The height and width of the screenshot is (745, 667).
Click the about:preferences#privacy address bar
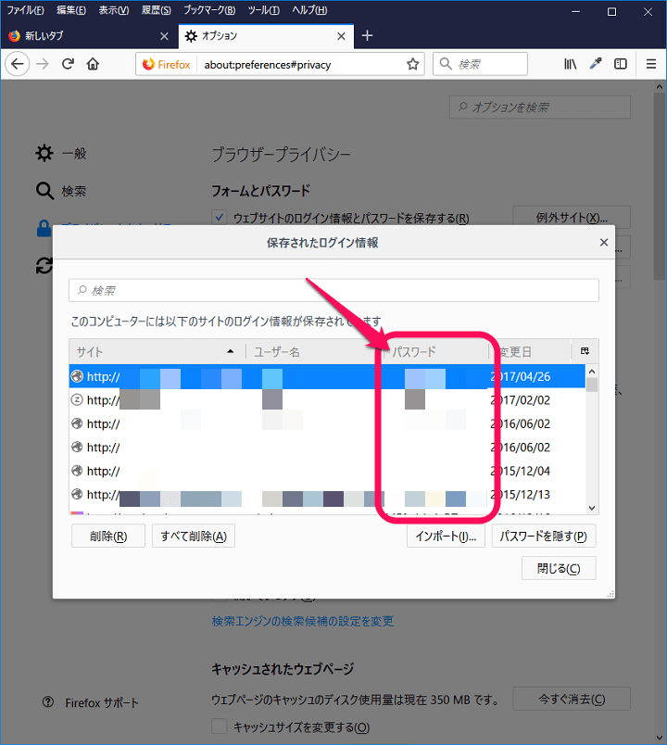281,64
